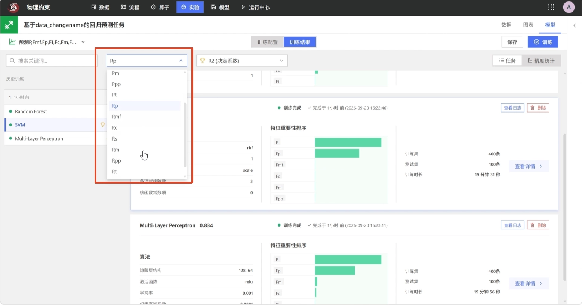
Task: Select the 训练结果 toggle
Action: [x=300, y=42]
